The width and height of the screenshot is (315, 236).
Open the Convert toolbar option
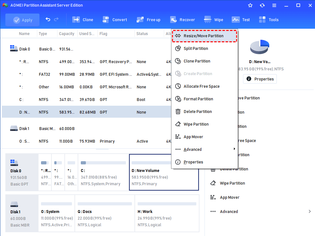click(115, 20)
